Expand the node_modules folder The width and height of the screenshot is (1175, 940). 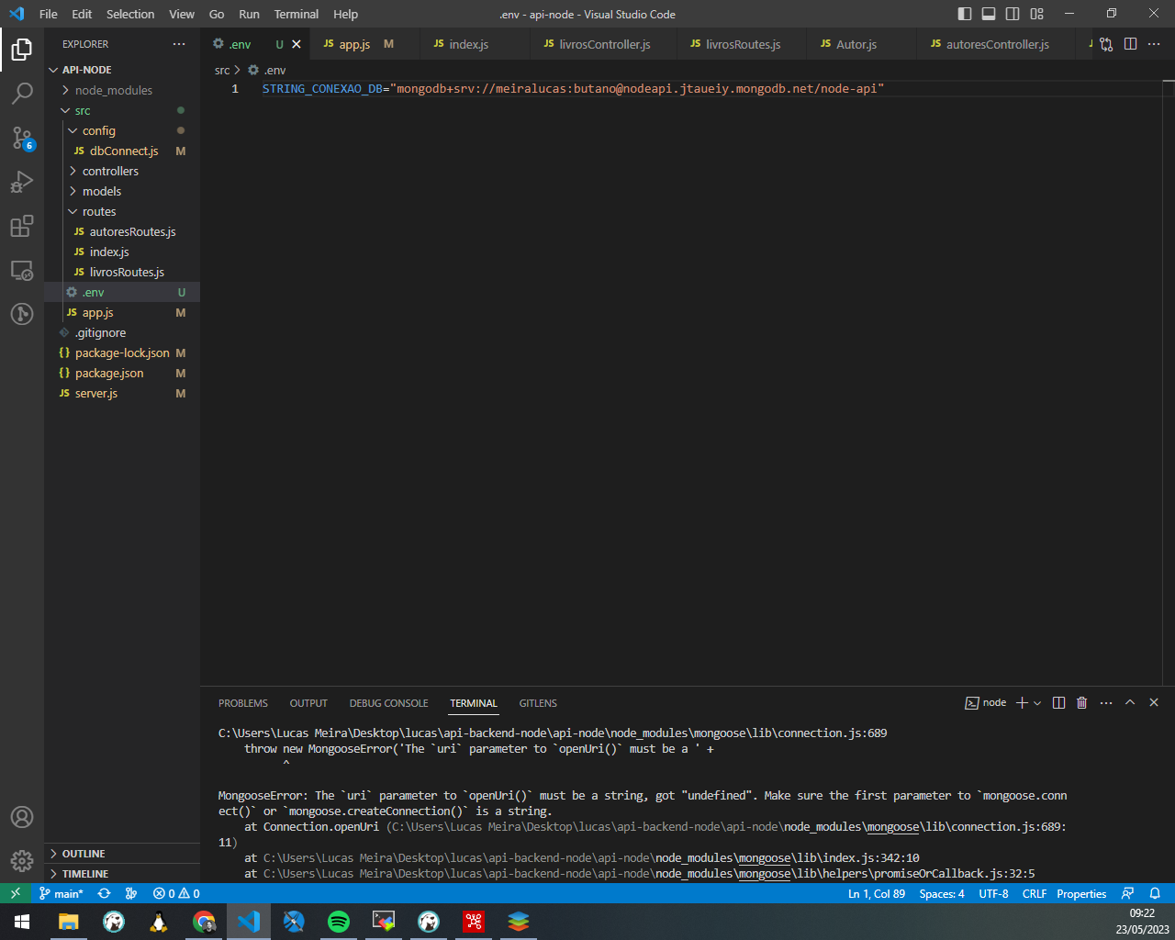point(122,90)
